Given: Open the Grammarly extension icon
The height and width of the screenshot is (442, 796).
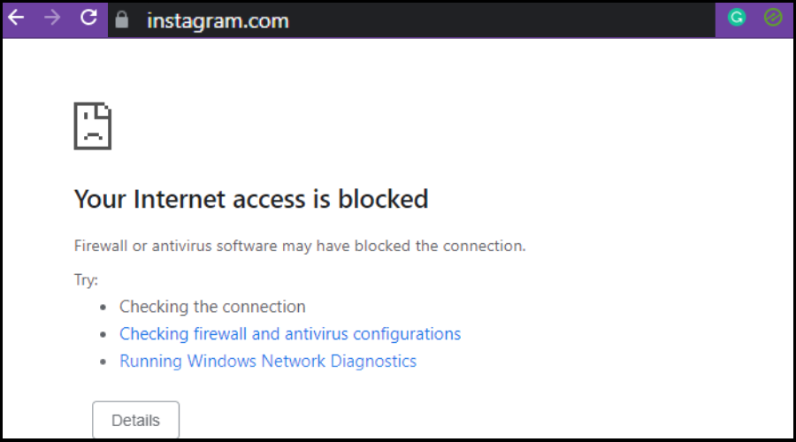Looking at the screenshot, I should pos(737,18).
